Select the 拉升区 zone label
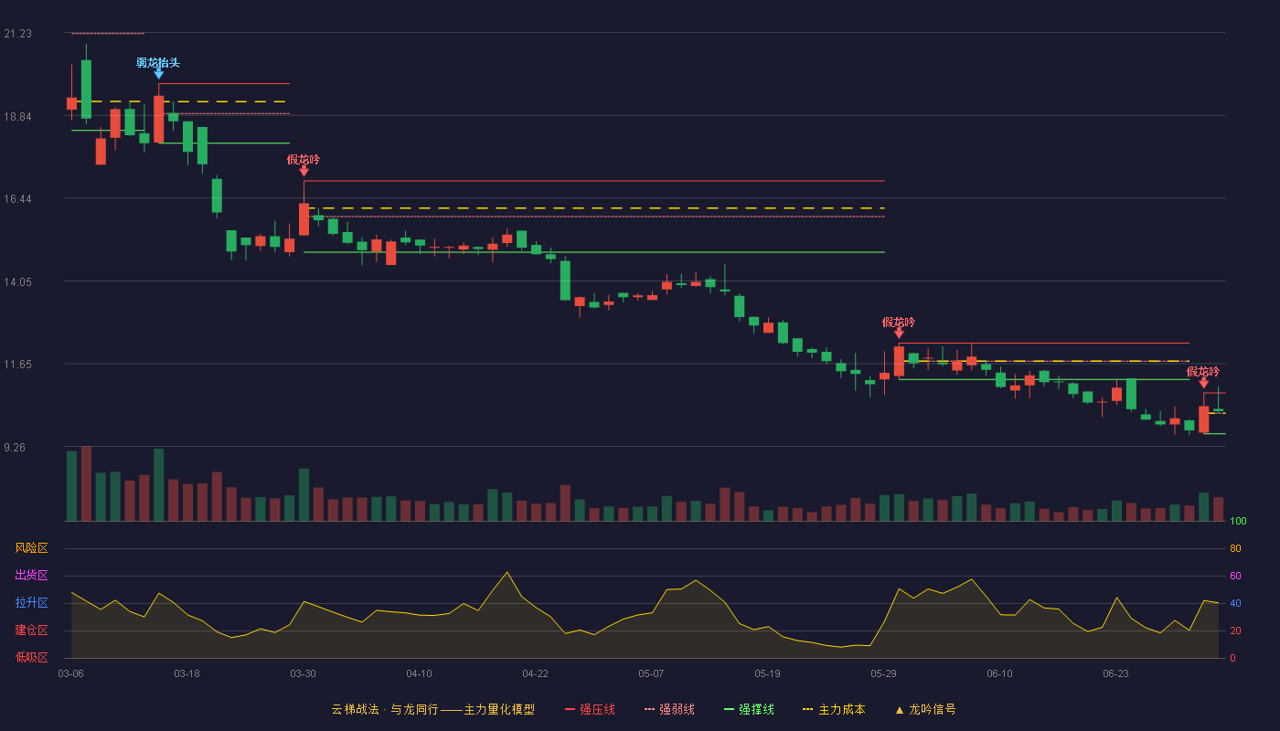 (x=31, y=603)
